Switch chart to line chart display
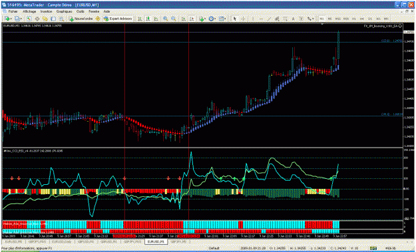 tap(156, 19)
